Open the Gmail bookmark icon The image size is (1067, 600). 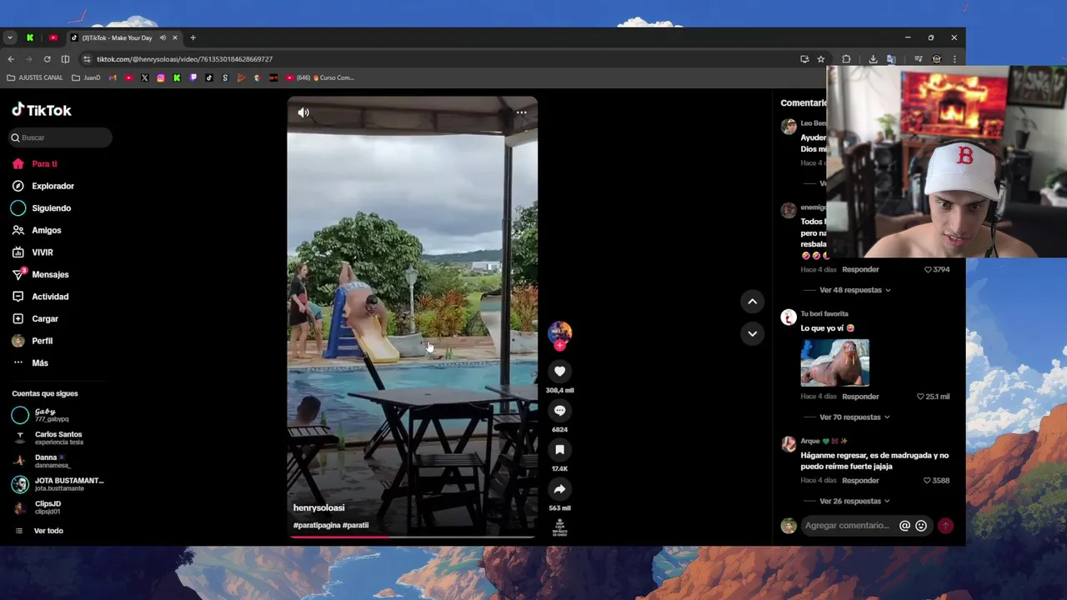(x=113, y=77)
